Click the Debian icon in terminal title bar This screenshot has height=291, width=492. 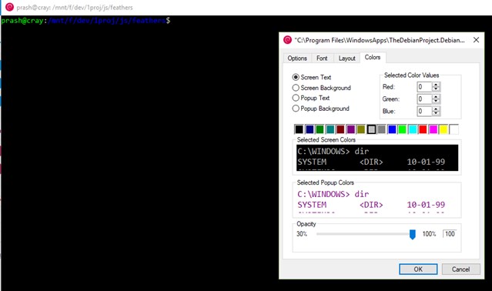(x=10, y=7)
